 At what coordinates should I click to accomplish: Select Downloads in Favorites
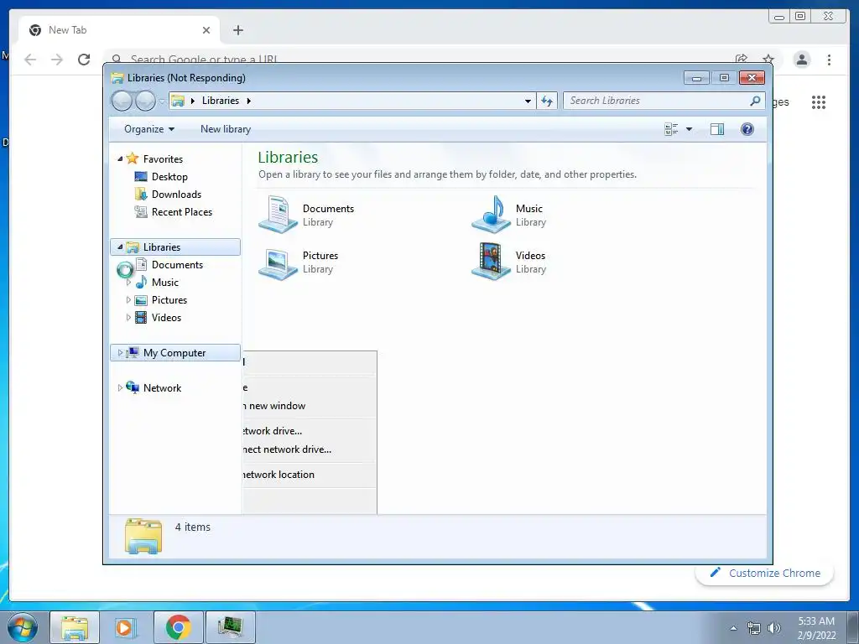point(176,195)
